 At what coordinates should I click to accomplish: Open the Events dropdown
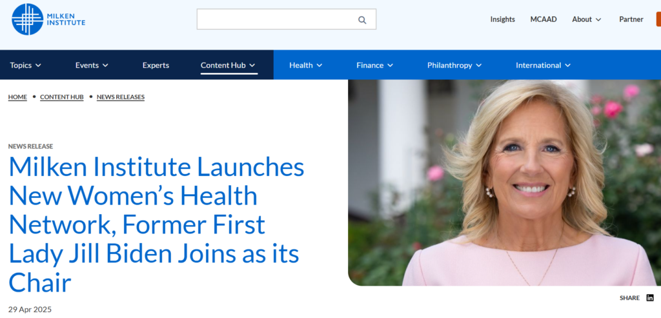click(x=92, y=65)
